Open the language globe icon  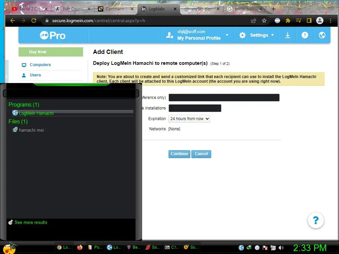tap(322, 35)
